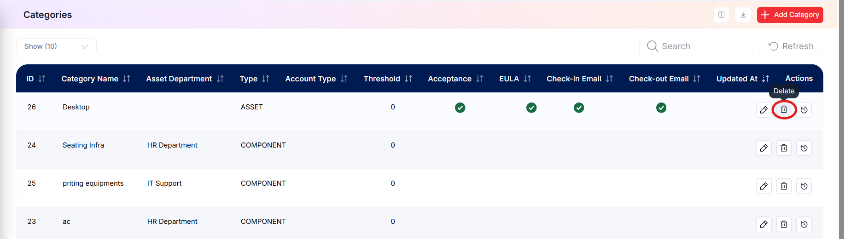Image resolution: width=845 pixels, height=239 pixels.
Task: Click the Search input field
Action: click(696, 46)
